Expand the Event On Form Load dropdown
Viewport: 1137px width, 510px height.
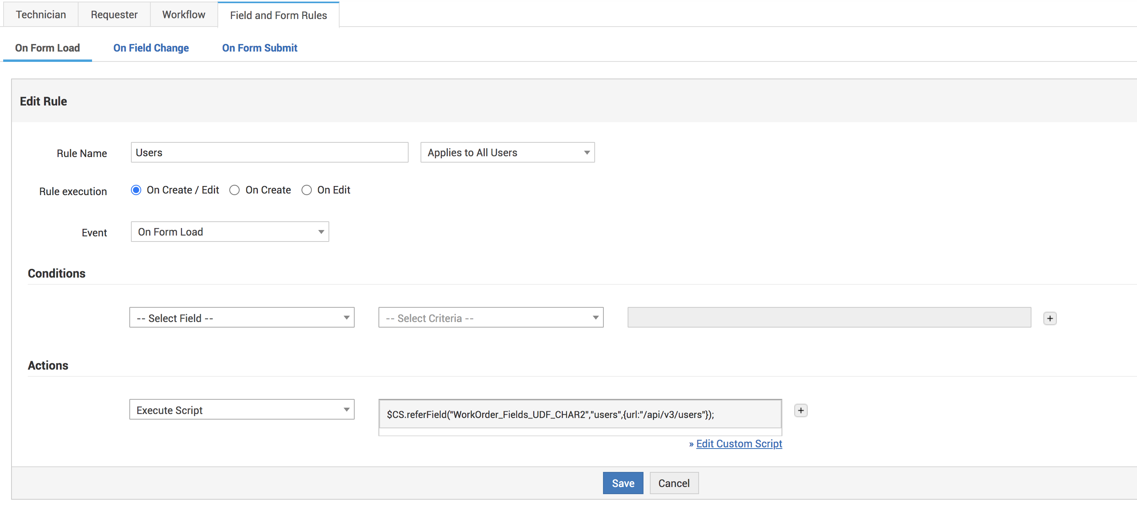[230, 232]
